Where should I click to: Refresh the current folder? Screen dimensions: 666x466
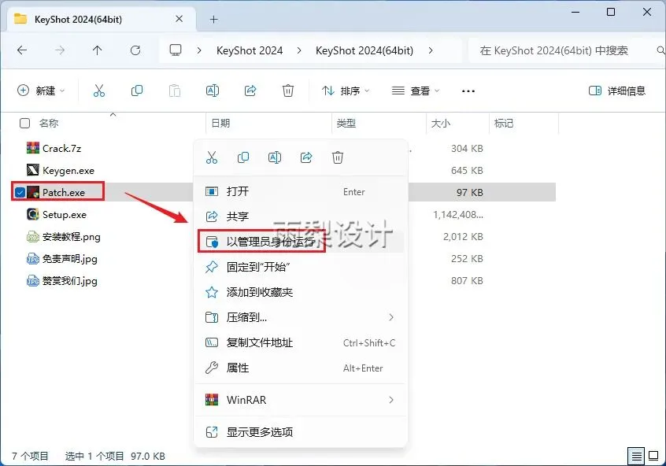point(135,50)
